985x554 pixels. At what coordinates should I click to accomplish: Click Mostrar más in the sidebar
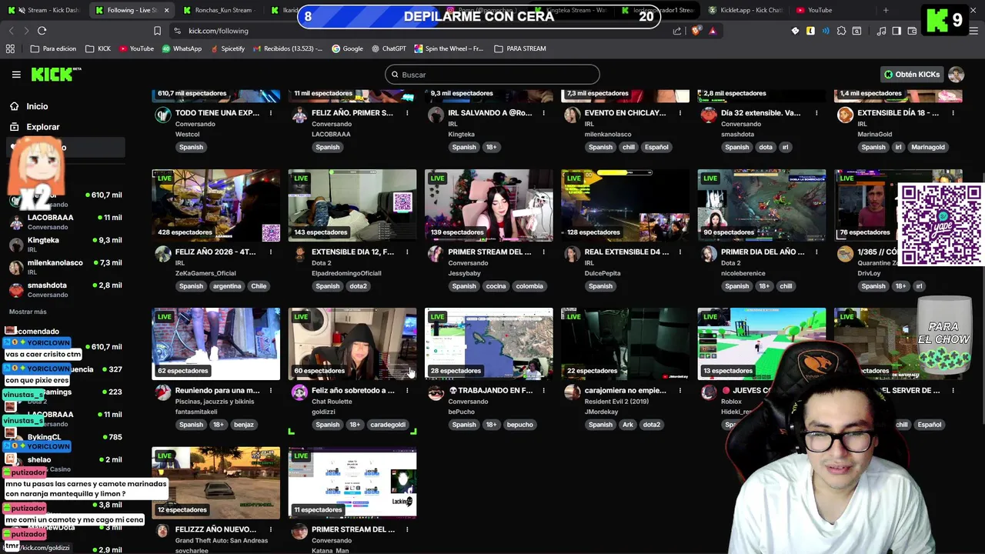tap(28, 312)
